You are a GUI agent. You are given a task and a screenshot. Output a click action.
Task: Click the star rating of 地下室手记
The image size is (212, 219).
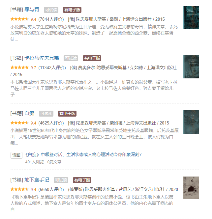[19, 189]
